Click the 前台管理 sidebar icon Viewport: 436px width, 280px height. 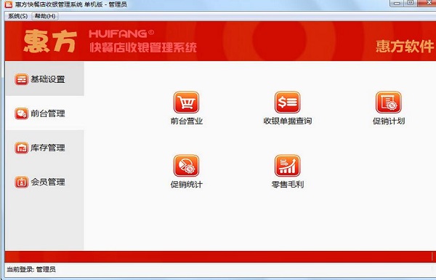tap(21, 113)
